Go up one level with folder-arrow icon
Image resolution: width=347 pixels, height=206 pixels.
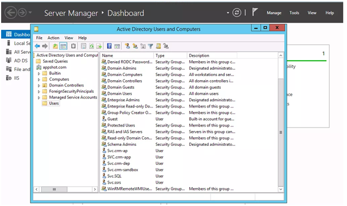coord(55,46)
